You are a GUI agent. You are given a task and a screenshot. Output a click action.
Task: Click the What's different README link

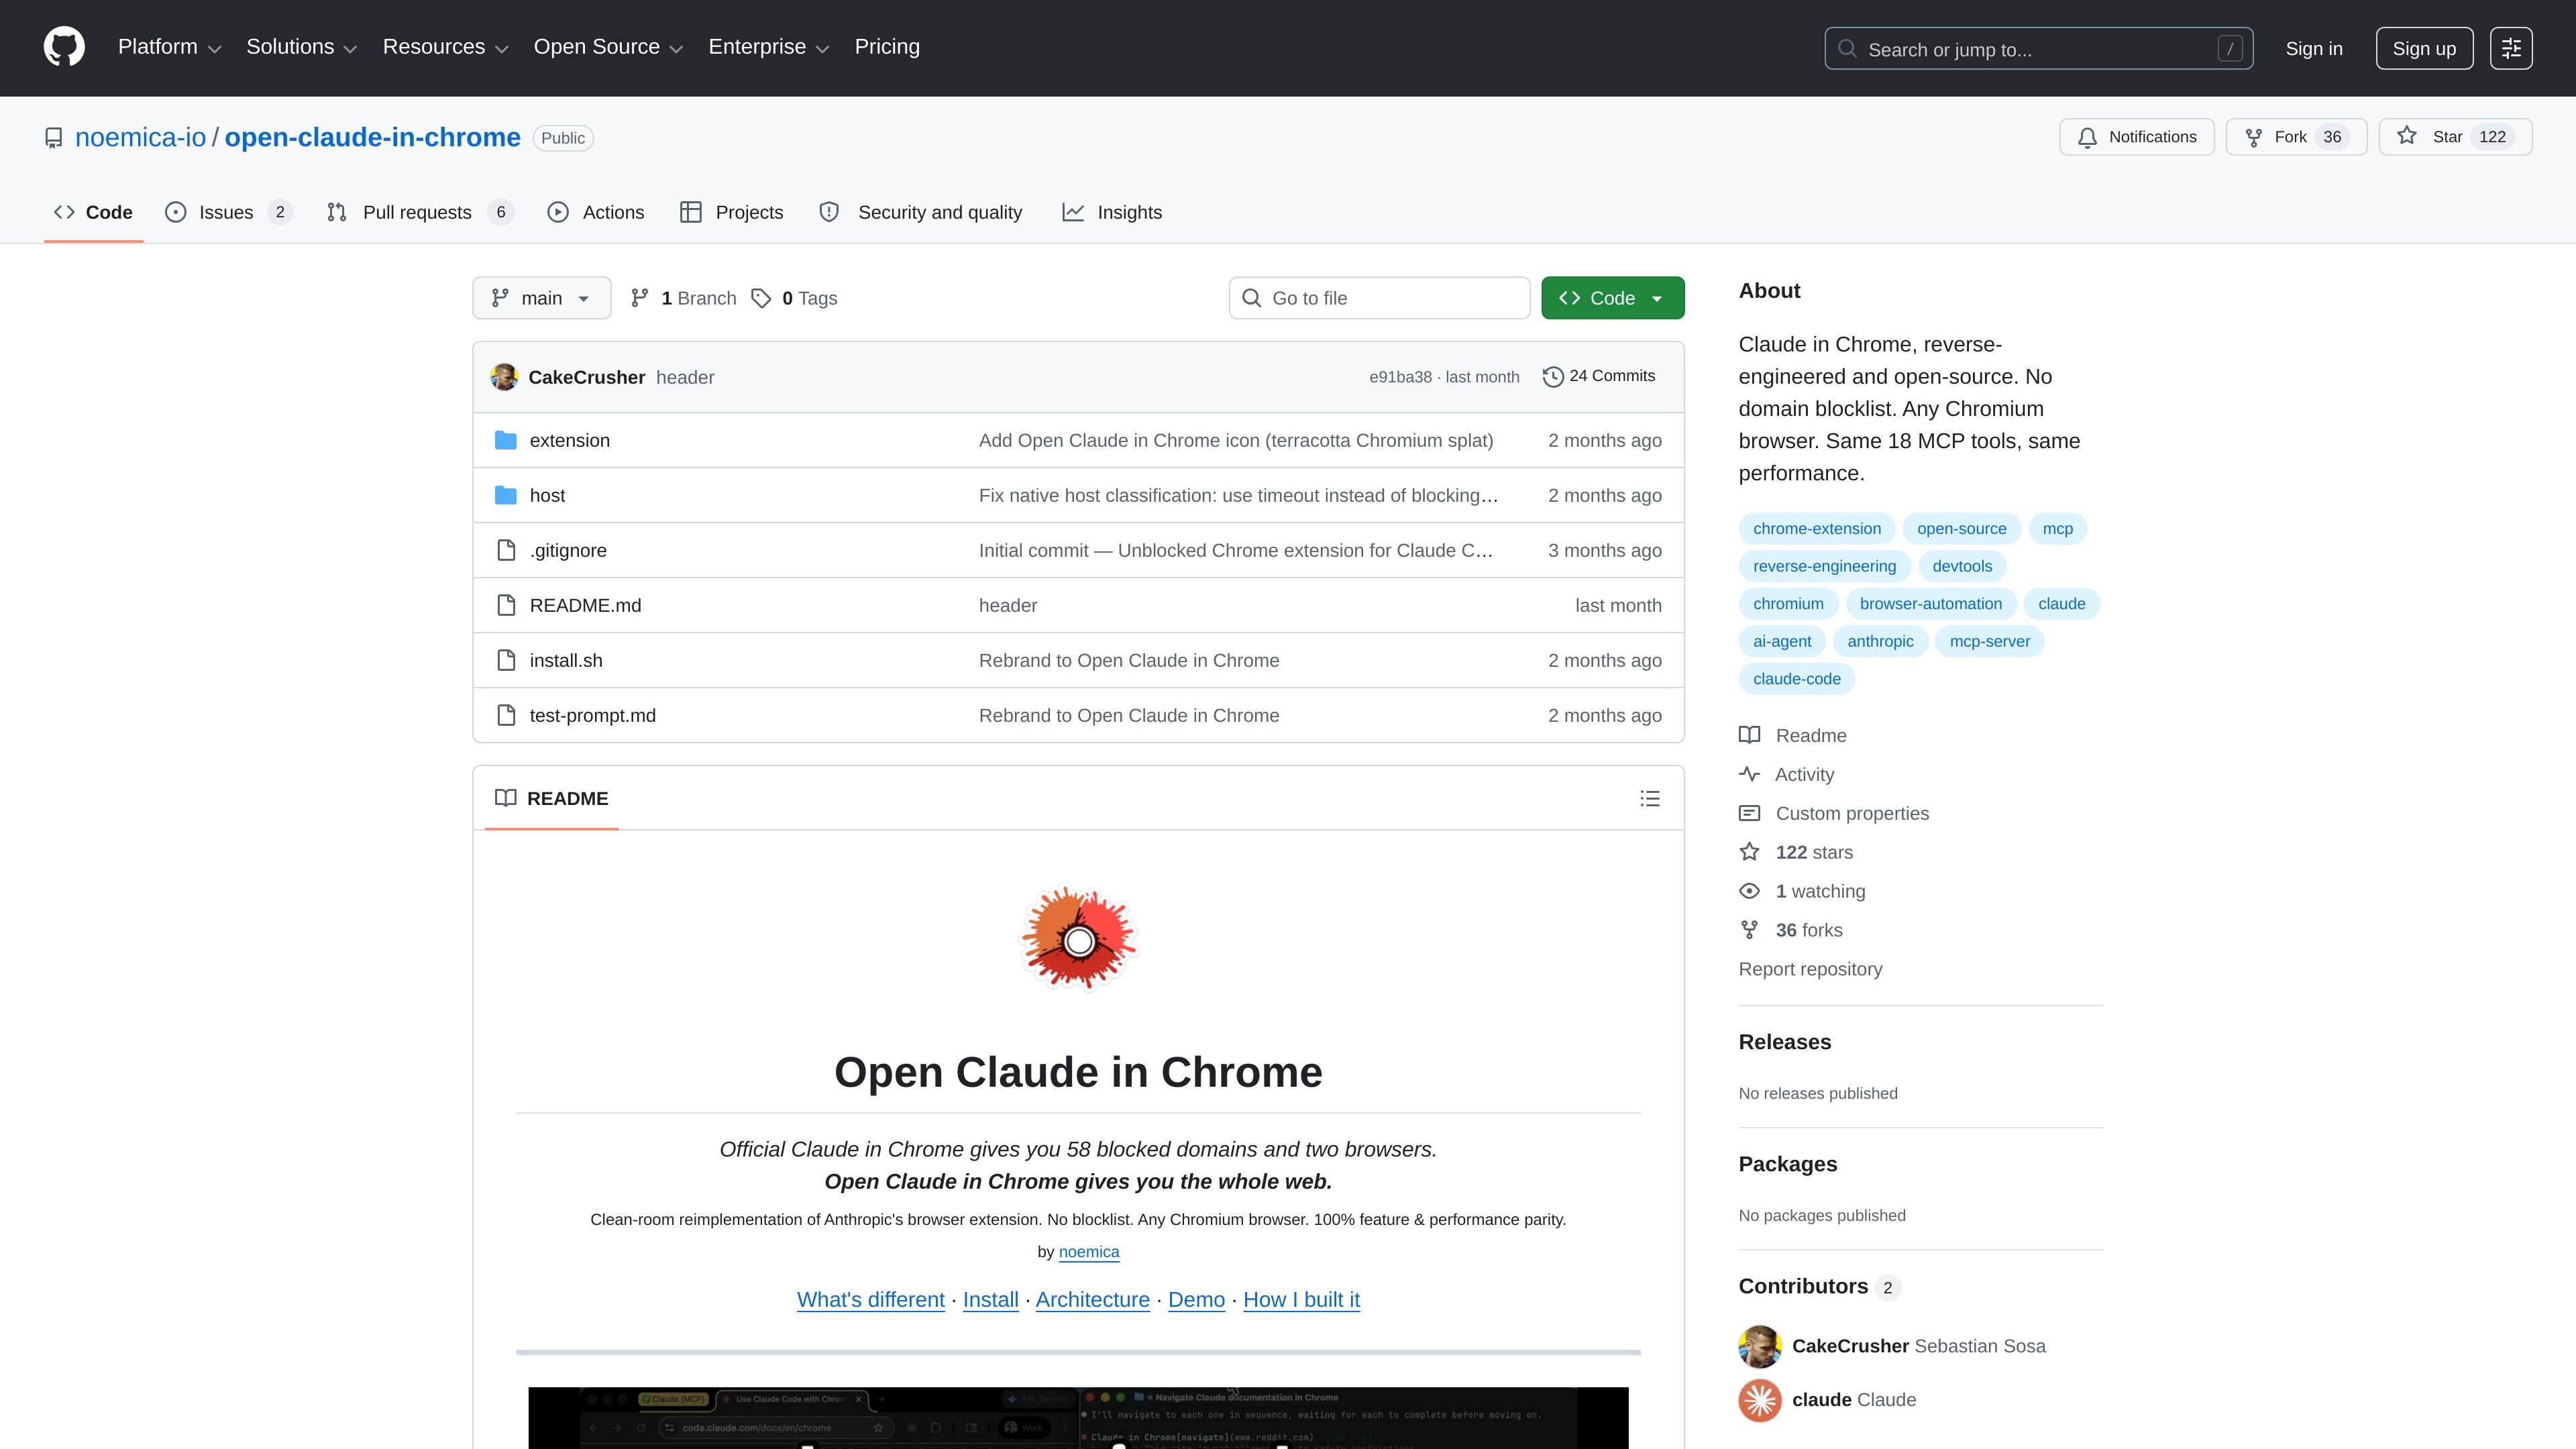point(870,1299)
